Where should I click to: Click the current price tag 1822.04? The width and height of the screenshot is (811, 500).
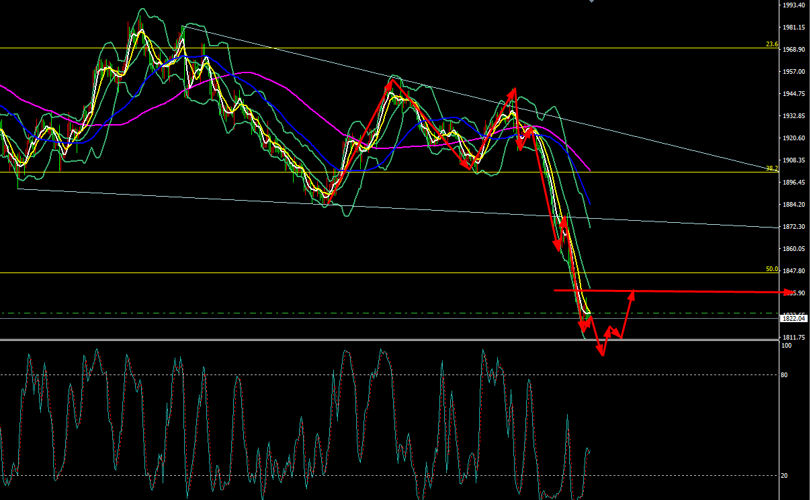coord(794,319)
